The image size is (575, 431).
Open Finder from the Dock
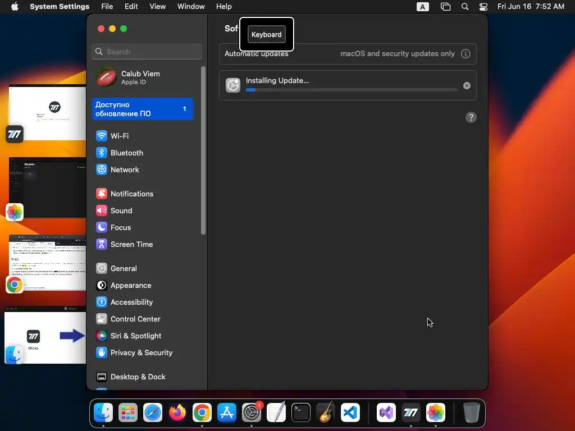(103, 412)
